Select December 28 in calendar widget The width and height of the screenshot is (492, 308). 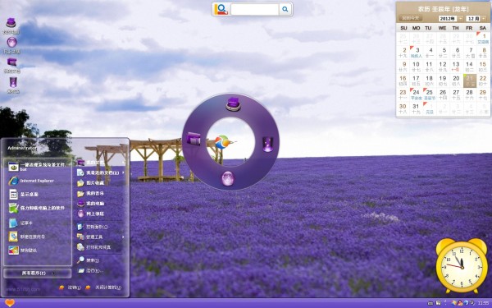pyautogui.click(x=470, y=94)
